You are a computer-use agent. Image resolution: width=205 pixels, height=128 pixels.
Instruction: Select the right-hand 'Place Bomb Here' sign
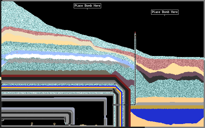pyautogui.click(x=165, y=12)
